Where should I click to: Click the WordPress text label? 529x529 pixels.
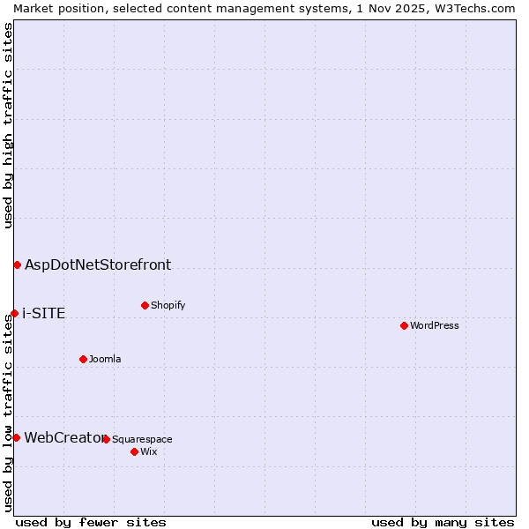[434, 325]
